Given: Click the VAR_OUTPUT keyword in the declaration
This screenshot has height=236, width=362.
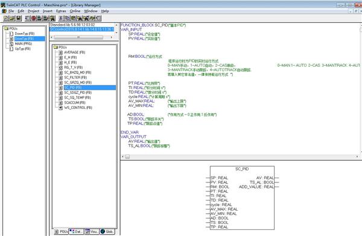Looking at the screenshot, I should click(x=133, y=137).
